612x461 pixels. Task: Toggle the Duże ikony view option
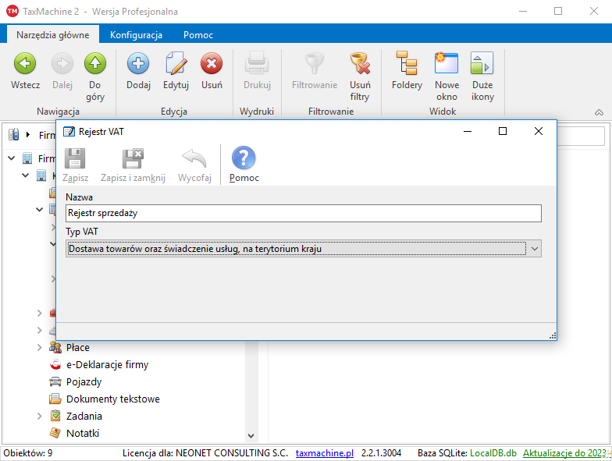pos(482,64)
